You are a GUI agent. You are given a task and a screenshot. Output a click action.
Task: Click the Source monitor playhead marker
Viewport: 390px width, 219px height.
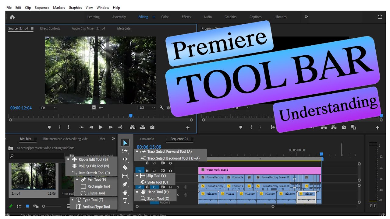(x=131, y=116)
